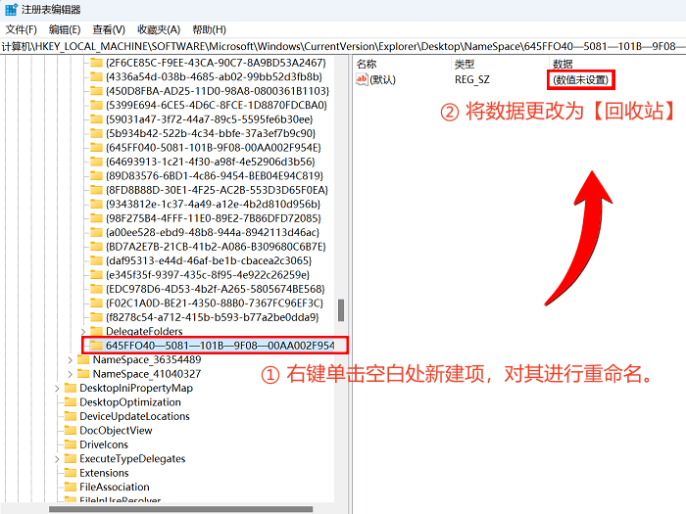Select the (默认) value entry
Viewport: 686px width, 514px height.
(x=383, y=80)
